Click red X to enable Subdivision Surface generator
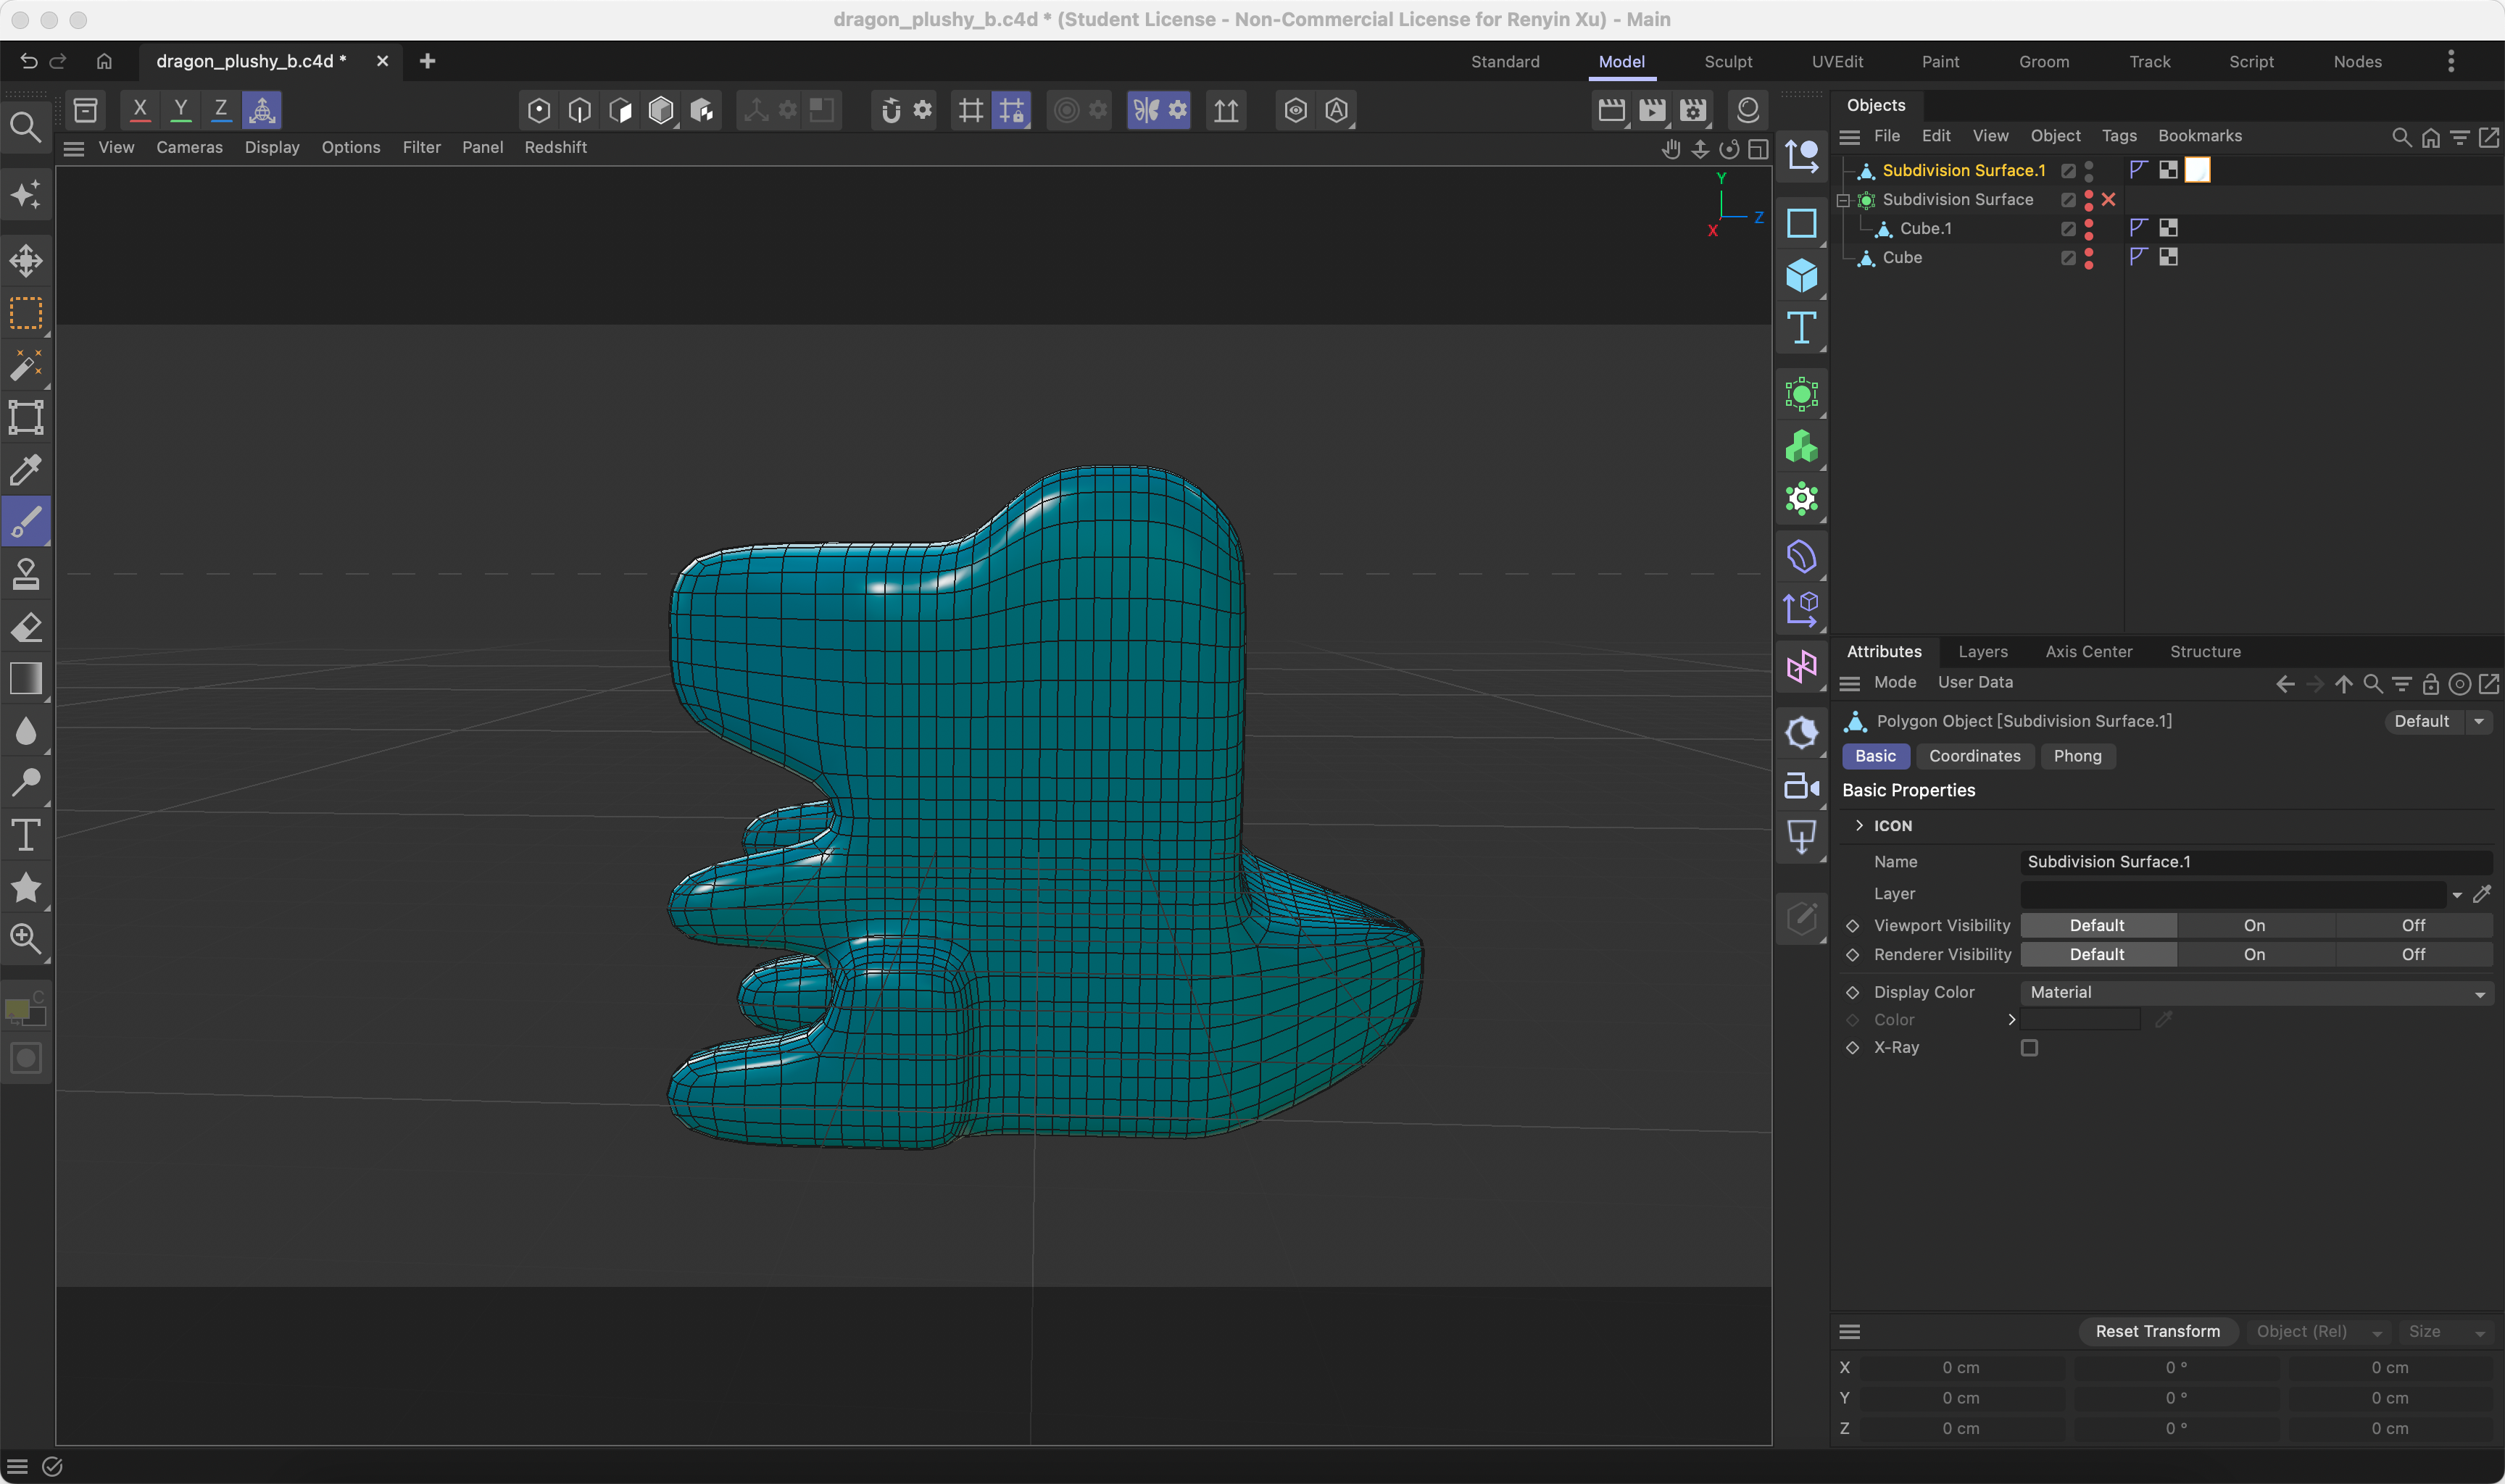The width and height of the screenshot is (2505, 1484). click(2107, 199)
